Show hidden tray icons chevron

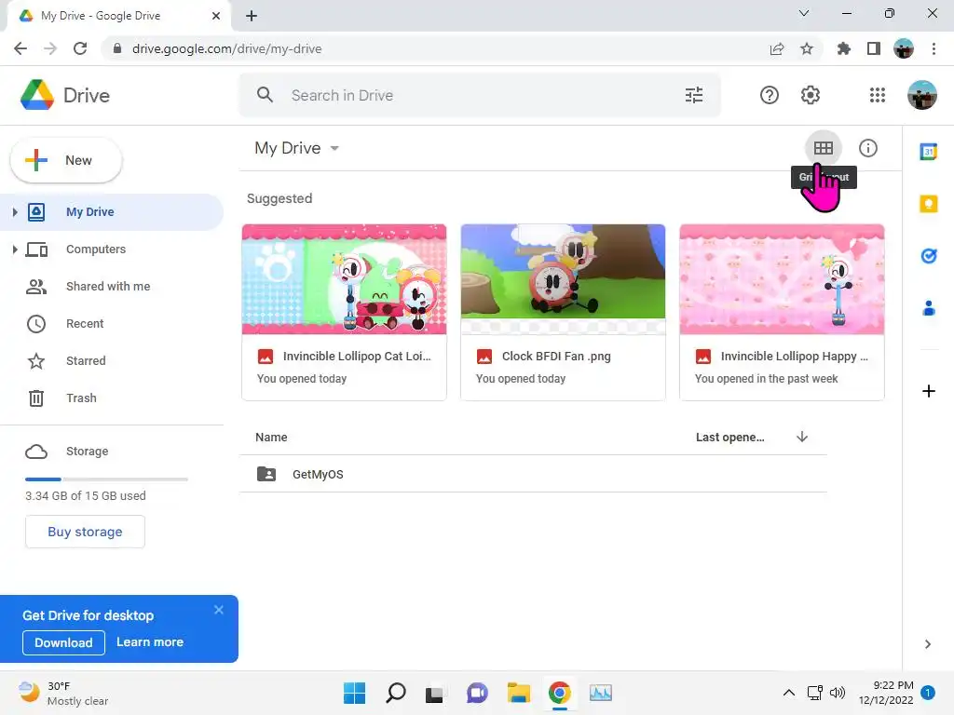pyautogui.click(x=788, y=693)
